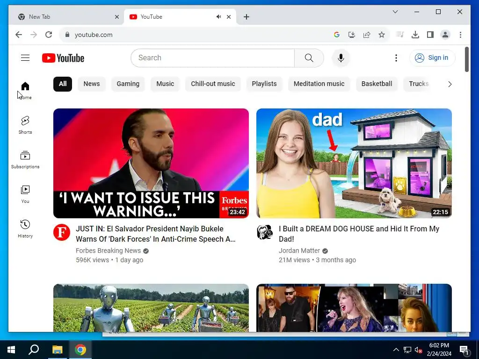Screen dimensions: 479x359
Task: Toggle Chrome side panel
Action: [430, 35]
